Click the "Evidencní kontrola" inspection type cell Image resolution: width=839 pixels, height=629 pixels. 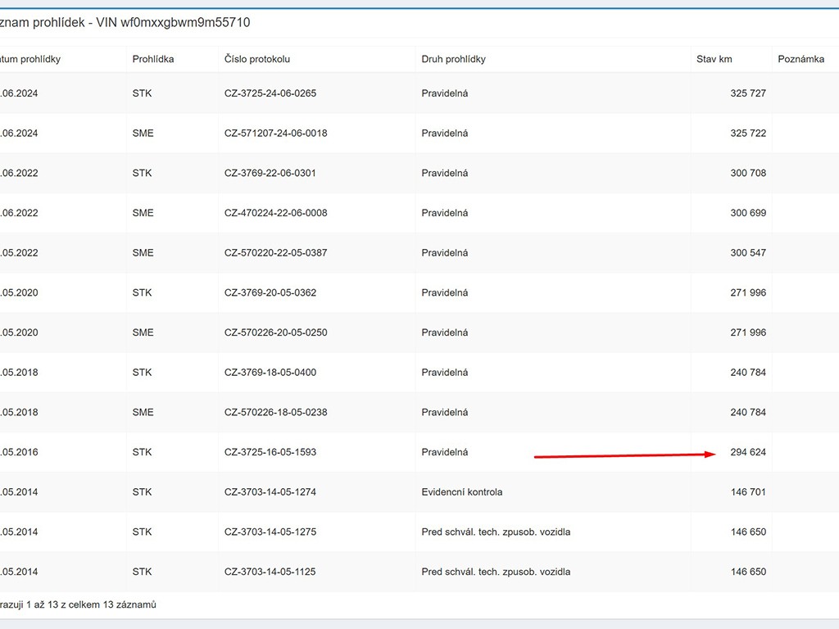(x=462, y=492)
